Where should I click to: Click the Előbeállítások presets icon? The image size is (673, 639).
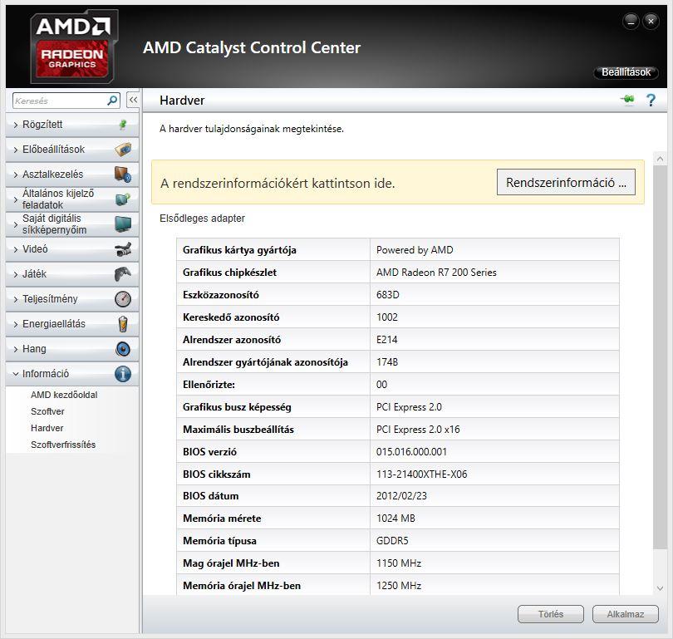[123, 150]
